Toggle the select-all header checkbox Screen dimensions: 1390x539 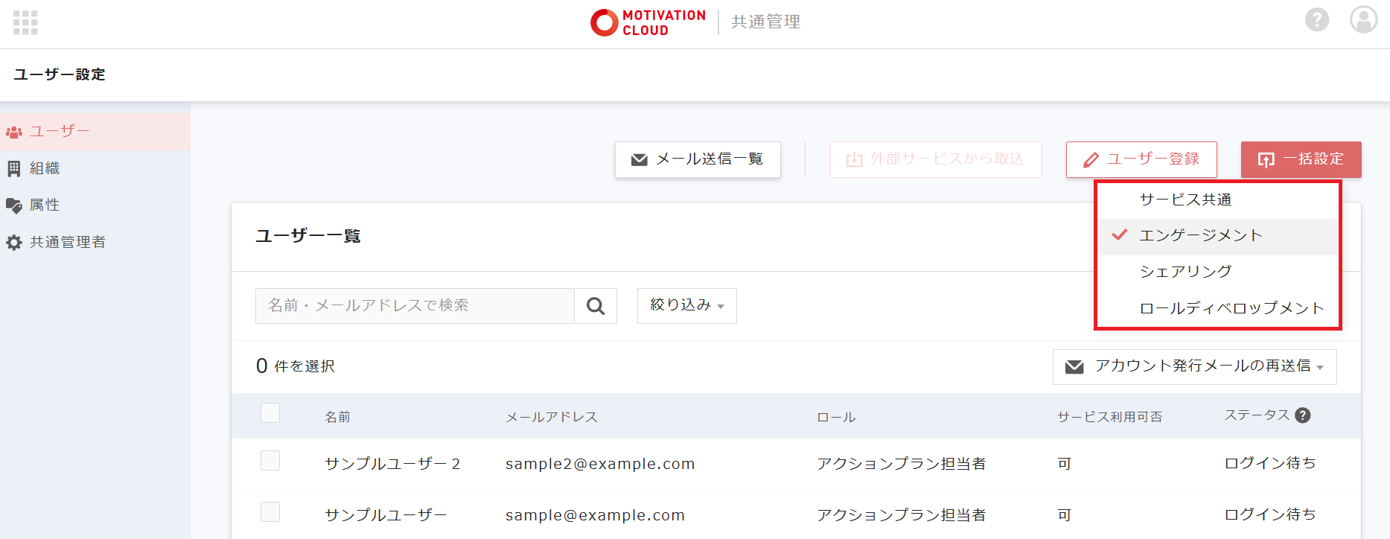(x=270, y=412)
